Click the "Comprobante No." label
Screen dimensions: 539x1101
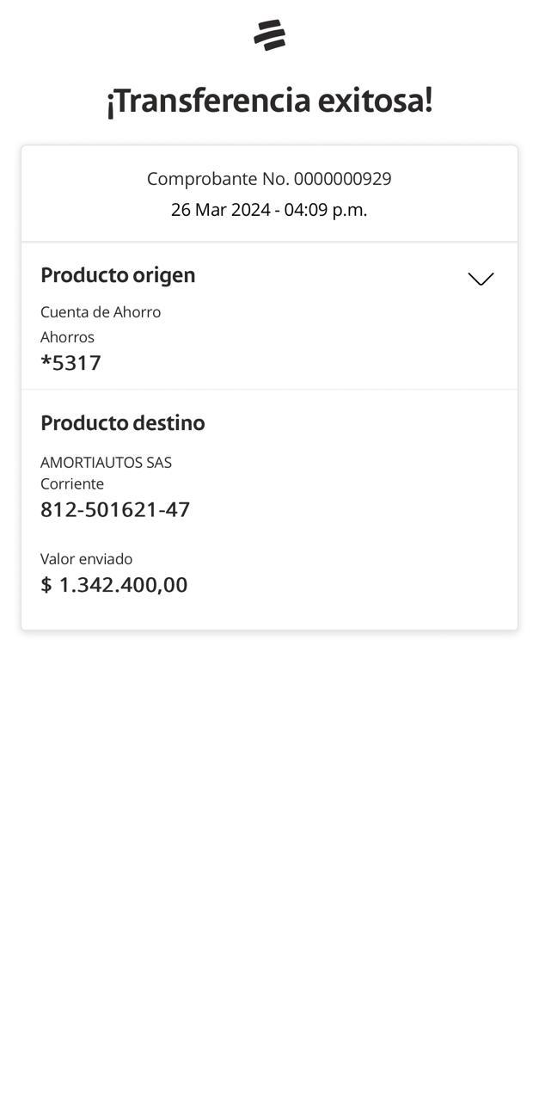(217, 179)
